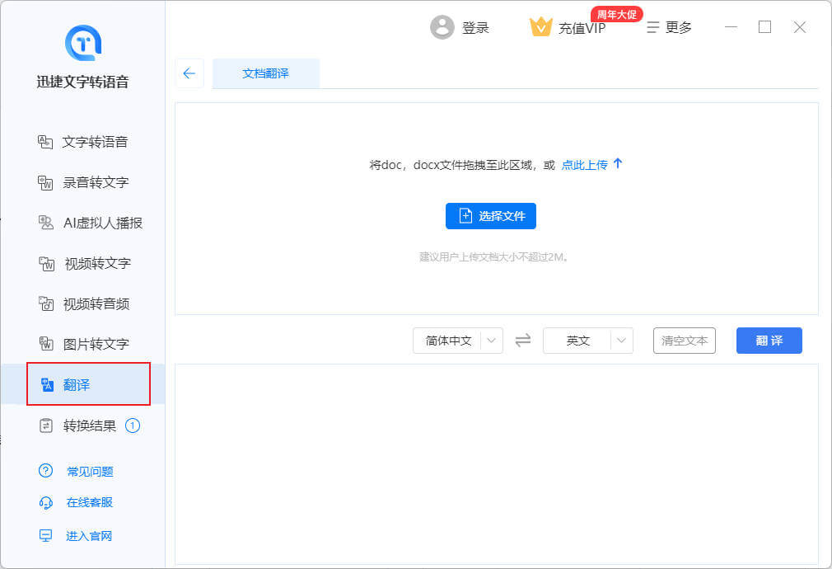Switch to the 文档翻译 tab
Screen dimensions: 832x569
click(265, 73)
